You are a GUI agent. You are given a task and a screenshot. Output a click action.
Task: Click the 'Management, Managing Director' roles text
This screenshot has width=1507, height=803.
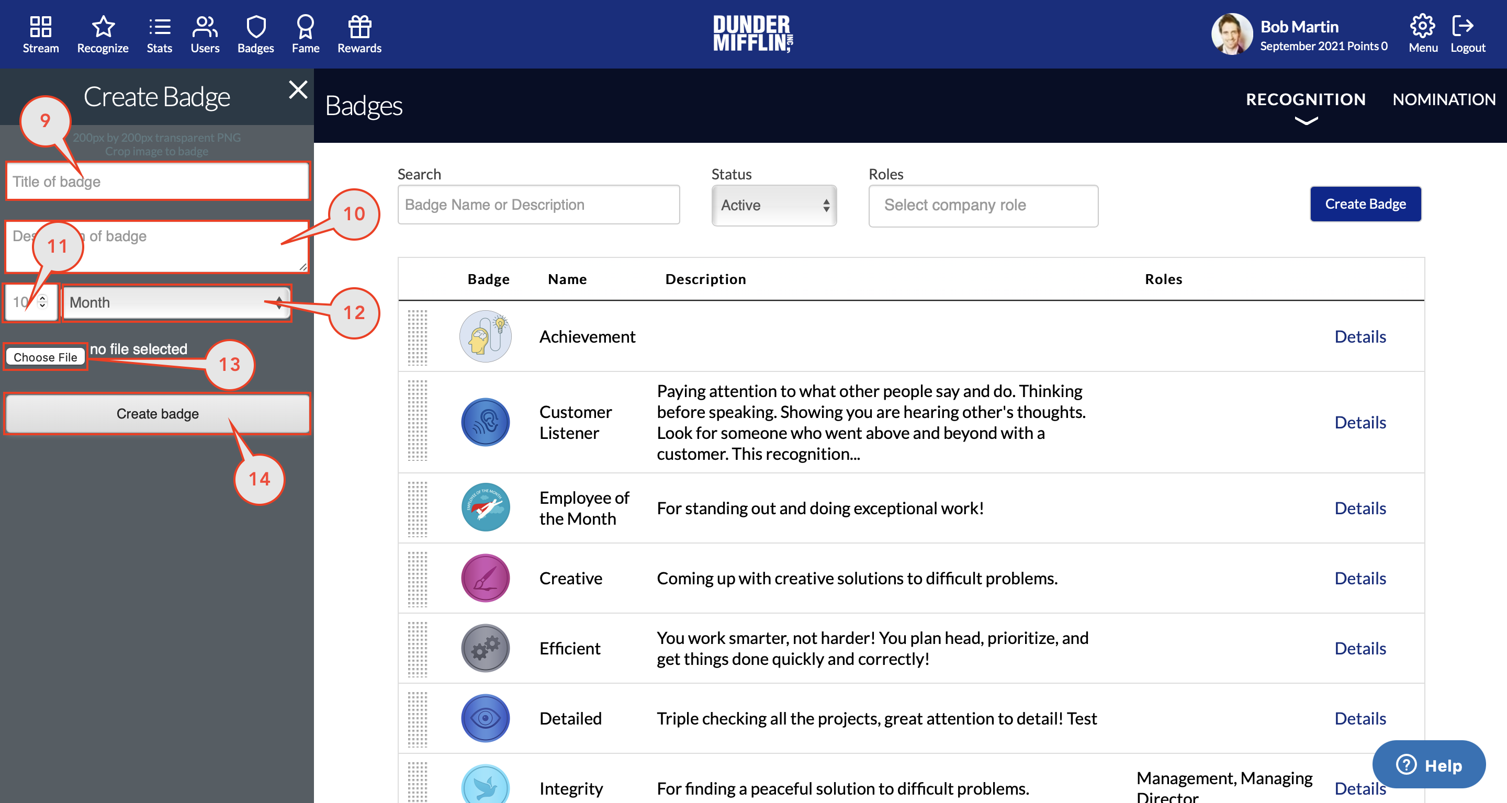(1224, 786)
